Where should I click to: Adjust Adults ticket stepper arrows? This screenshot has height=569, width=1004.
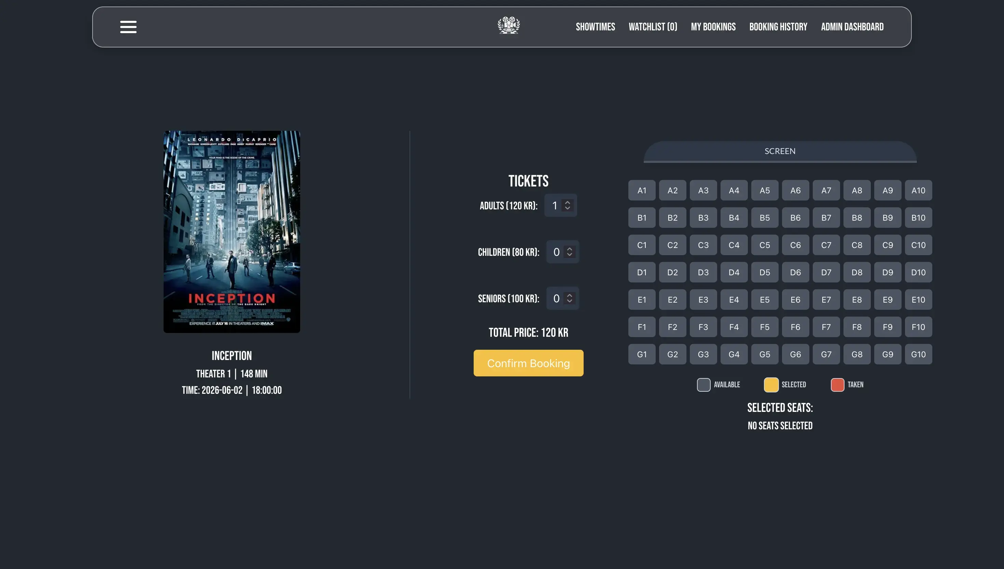click(x=567, y=205)
